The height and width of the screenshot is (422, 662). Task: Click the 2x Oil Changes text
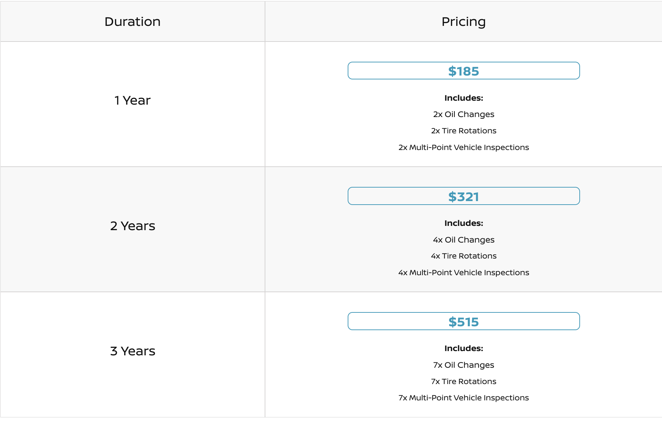(x=464, y=114)
